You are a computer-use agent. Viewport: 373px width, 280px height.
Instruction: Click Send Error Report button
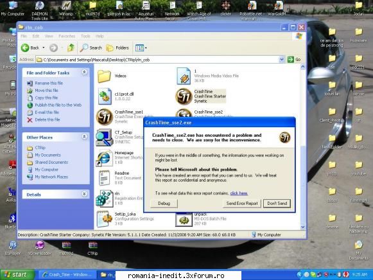(242, 204)
